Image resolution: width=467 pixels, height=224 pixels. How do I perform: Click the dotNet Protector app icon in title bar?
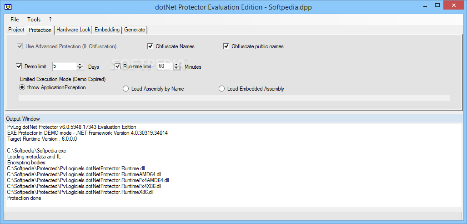[9, 6]
